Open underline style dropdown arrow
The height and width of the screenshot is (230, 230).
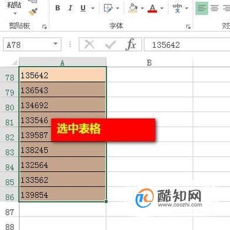pos(93,8)
